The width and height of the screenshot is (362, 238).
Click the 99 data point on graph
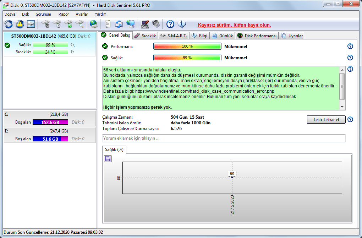pos(232,178)
